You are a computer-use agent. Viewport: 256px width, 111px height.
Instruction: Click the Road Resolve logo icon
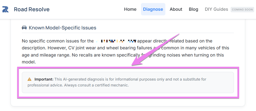pos(6,9)
